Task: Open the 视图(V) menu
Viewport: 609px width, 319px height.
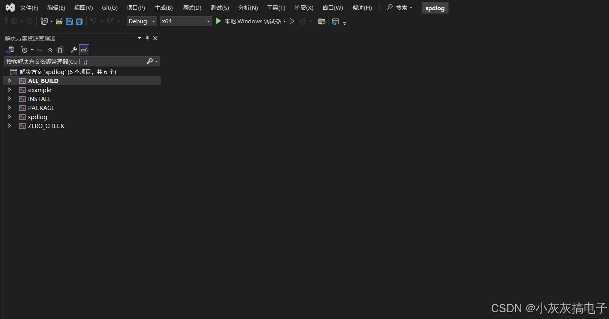Action: (84, 8)
